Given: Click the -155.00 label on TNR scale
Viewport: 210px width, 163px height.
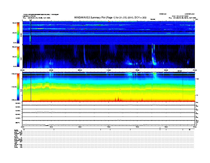Looking at the screenshot, I should [x=14, y=100].
